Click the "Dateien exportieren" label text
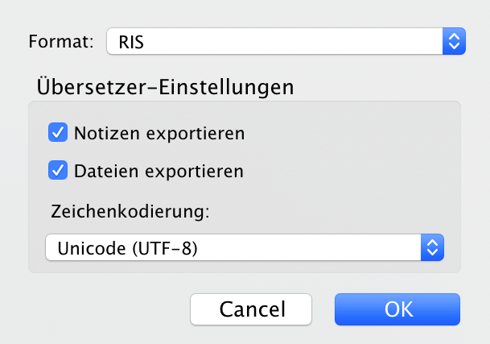Screen dimensions: 490x344 tap(159, 171)
